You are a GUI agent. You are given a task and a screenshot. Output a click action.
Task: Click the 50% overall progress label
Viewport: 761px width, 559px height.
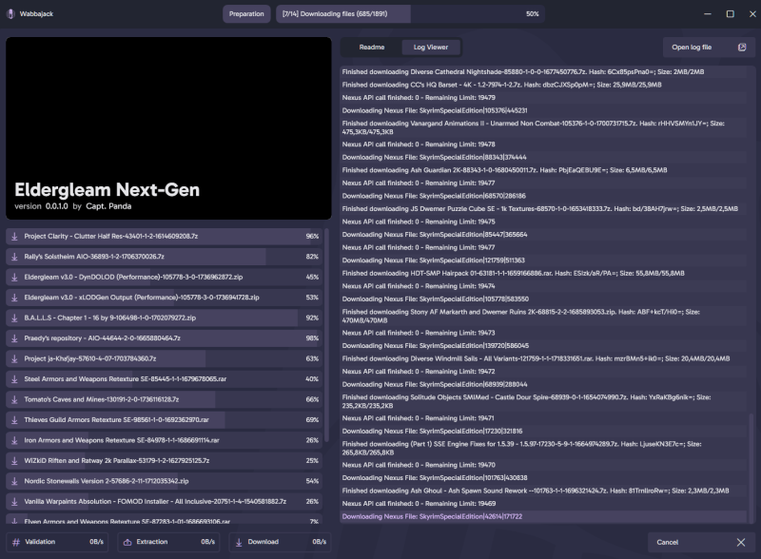coord(533,13)
